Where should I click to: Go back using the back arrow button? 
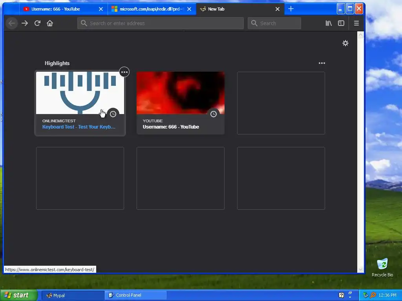pos(11,23)
